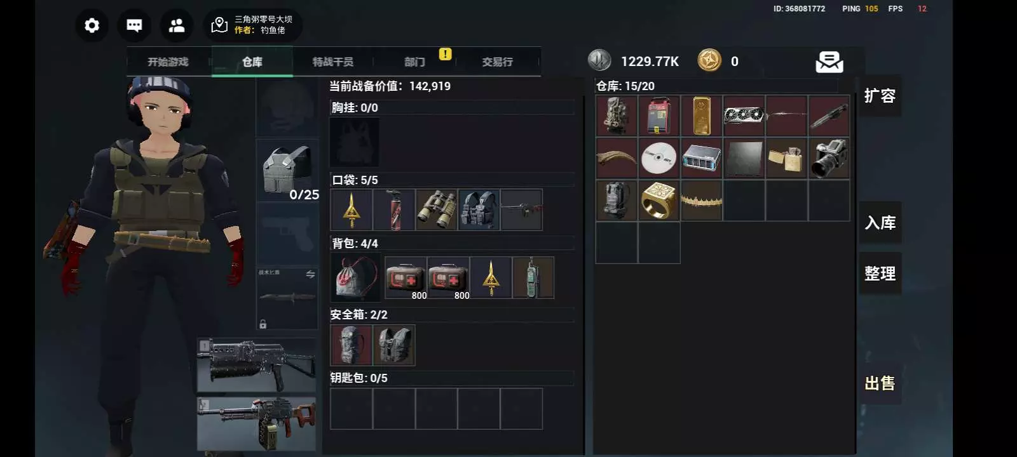The height and width of the screenshot is (457, 1017).
Task: Open the settings gear icon
Action: [92, 25]
